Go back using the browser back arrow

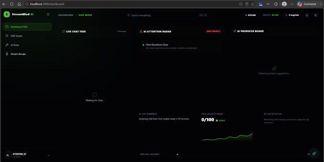[4, 4]
